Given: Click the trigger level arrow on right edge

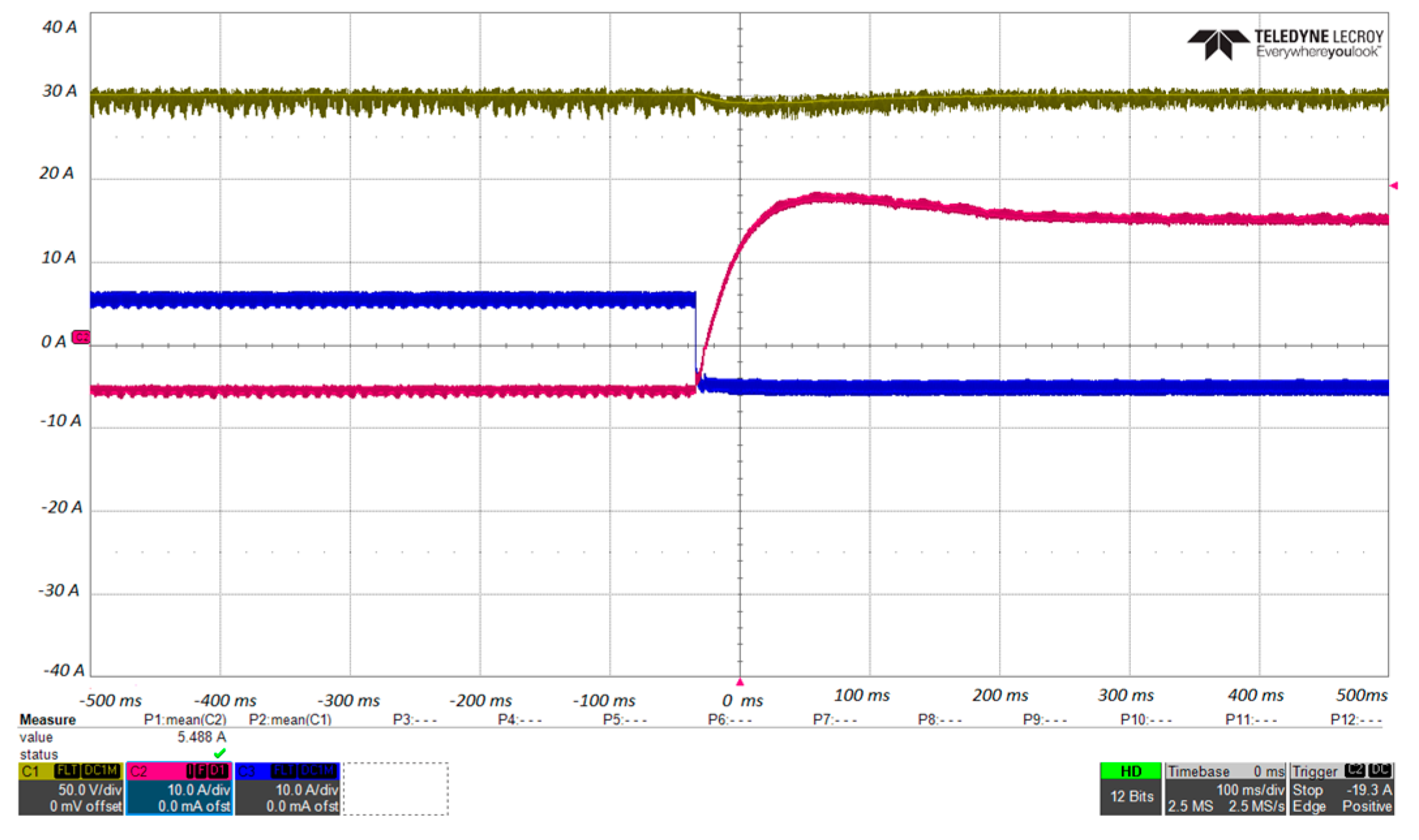Looking at the screenshot, I should (x=1394, y=186).
